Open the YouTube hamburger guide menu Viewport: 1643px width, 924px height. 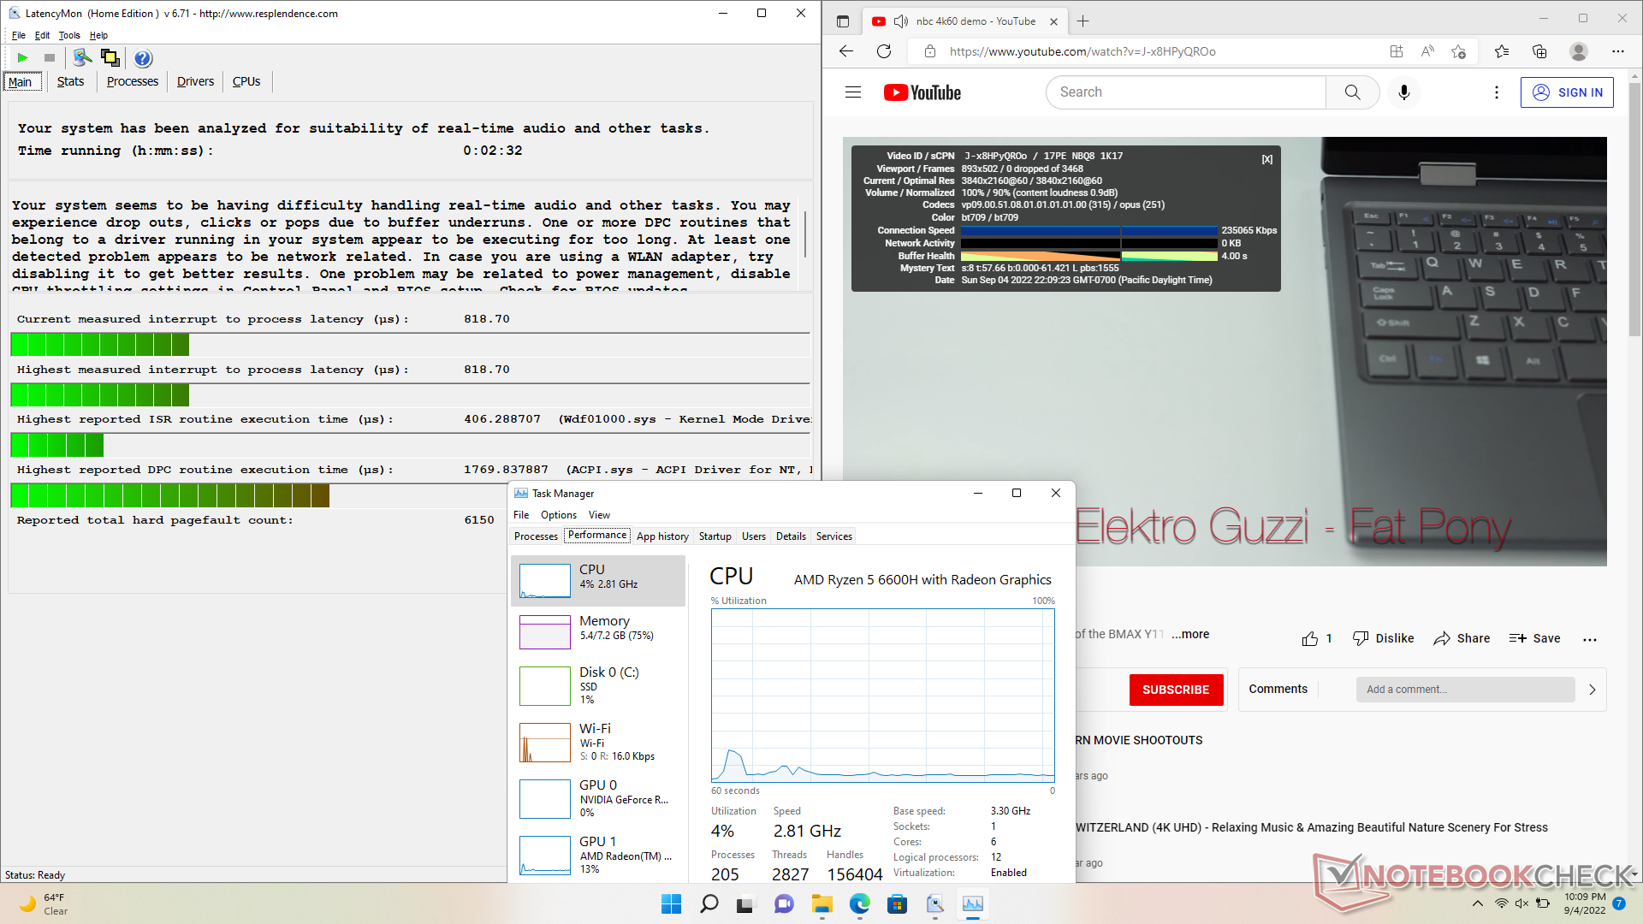[852, 92]
